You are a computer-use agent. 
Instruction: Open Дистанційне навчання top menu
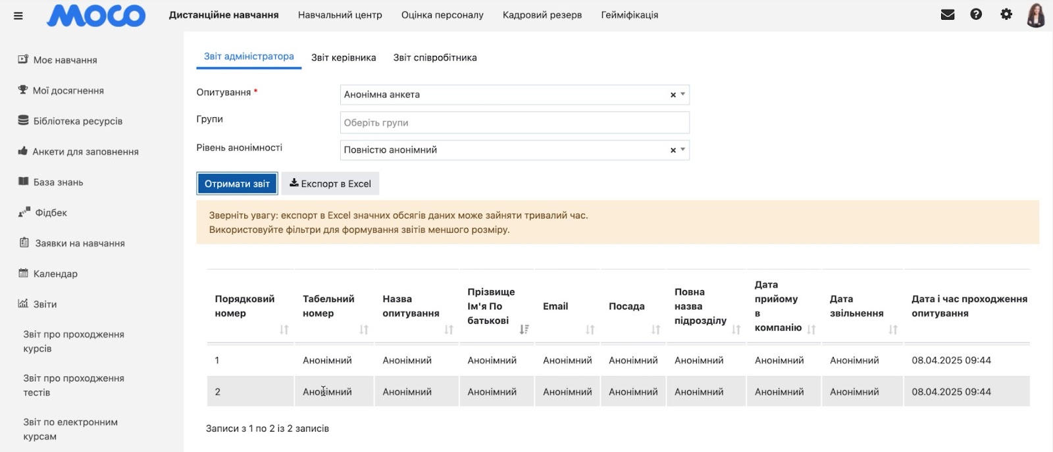pos(224,14)
